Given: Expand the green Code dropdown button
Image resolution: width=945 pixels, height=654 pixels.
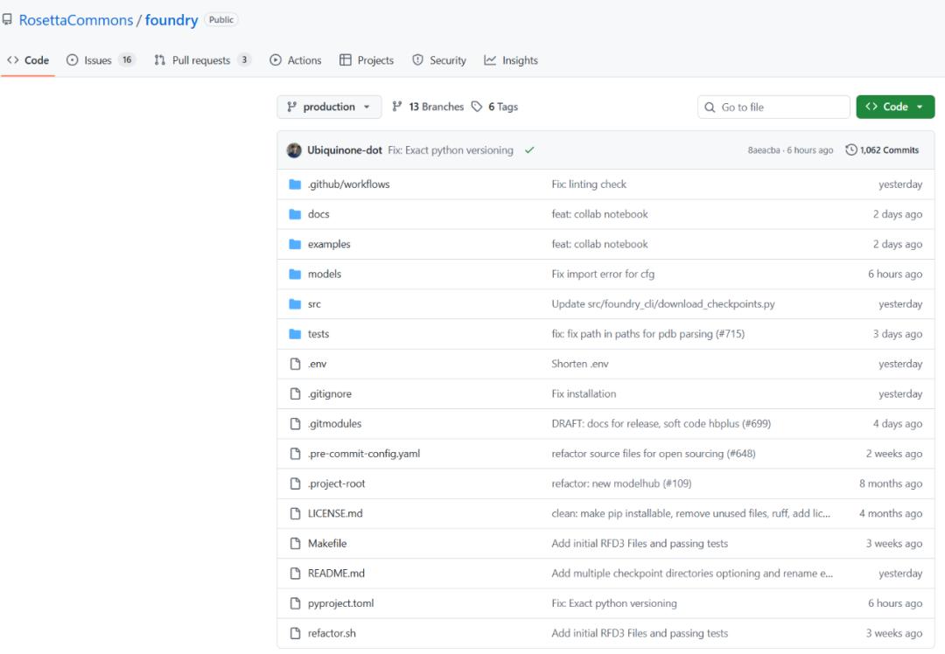Looking at the screenshot, I should click(x=895, y=107).
